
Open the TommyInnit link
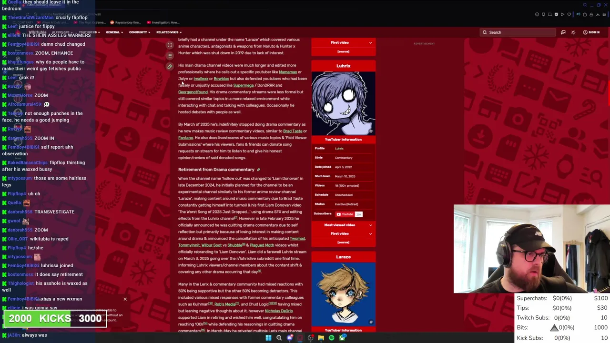[x=189, y=245]
